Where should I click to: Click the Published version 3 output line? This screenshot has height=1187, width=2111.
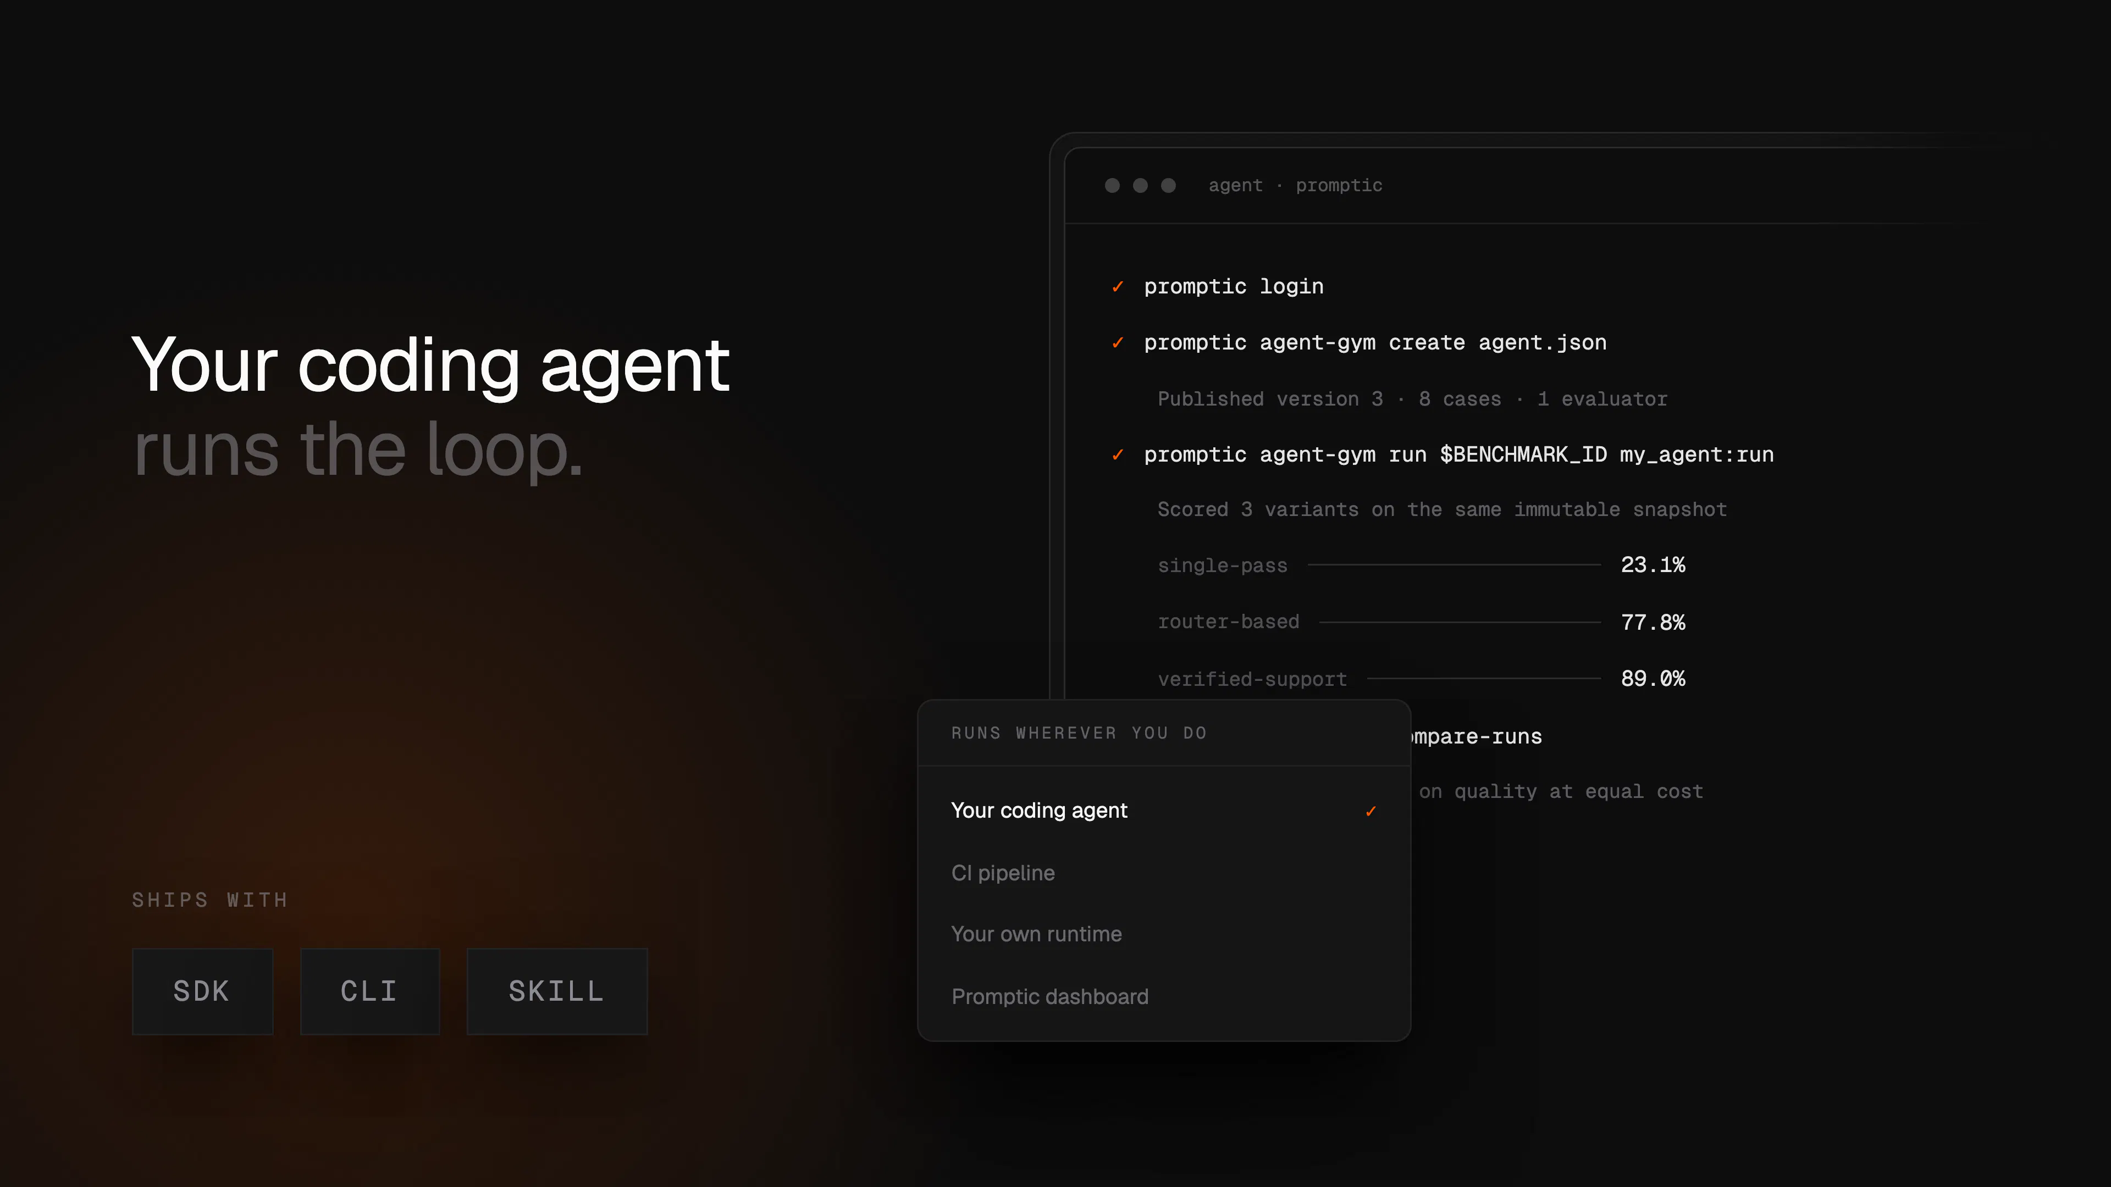pyautogui.click(x=1412, y=399)
